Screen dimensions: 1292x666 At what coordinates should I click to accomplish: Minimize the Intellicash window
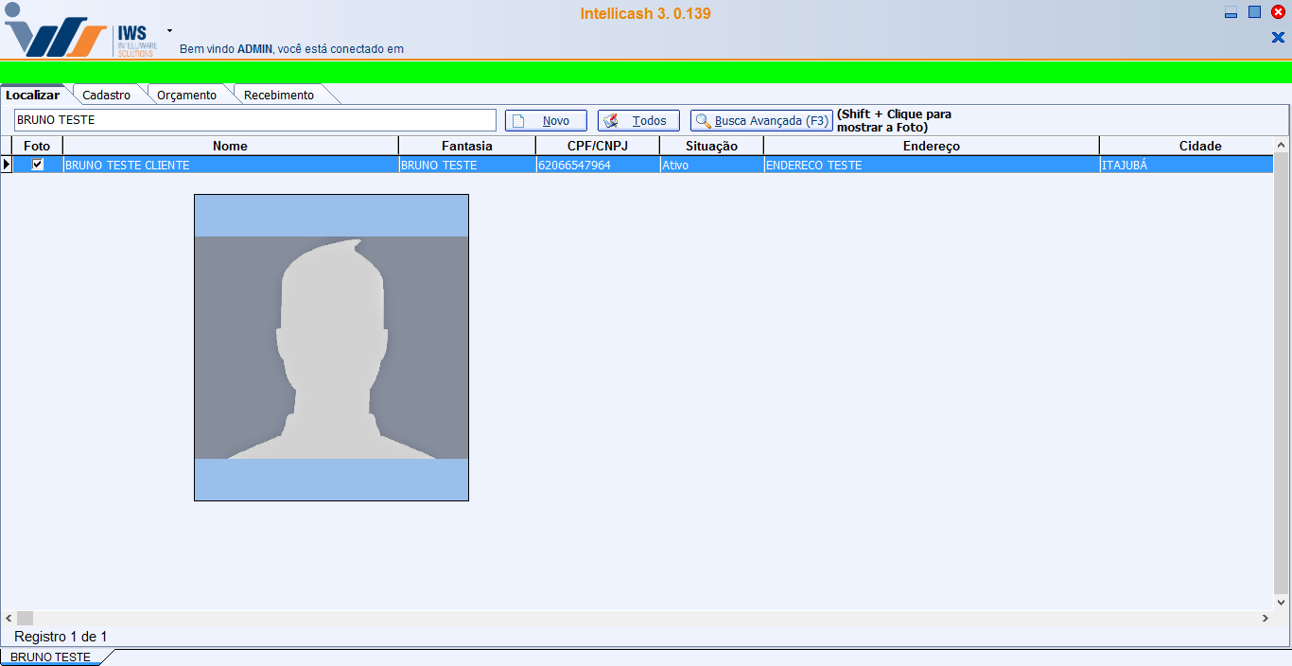pos(1231,12)
